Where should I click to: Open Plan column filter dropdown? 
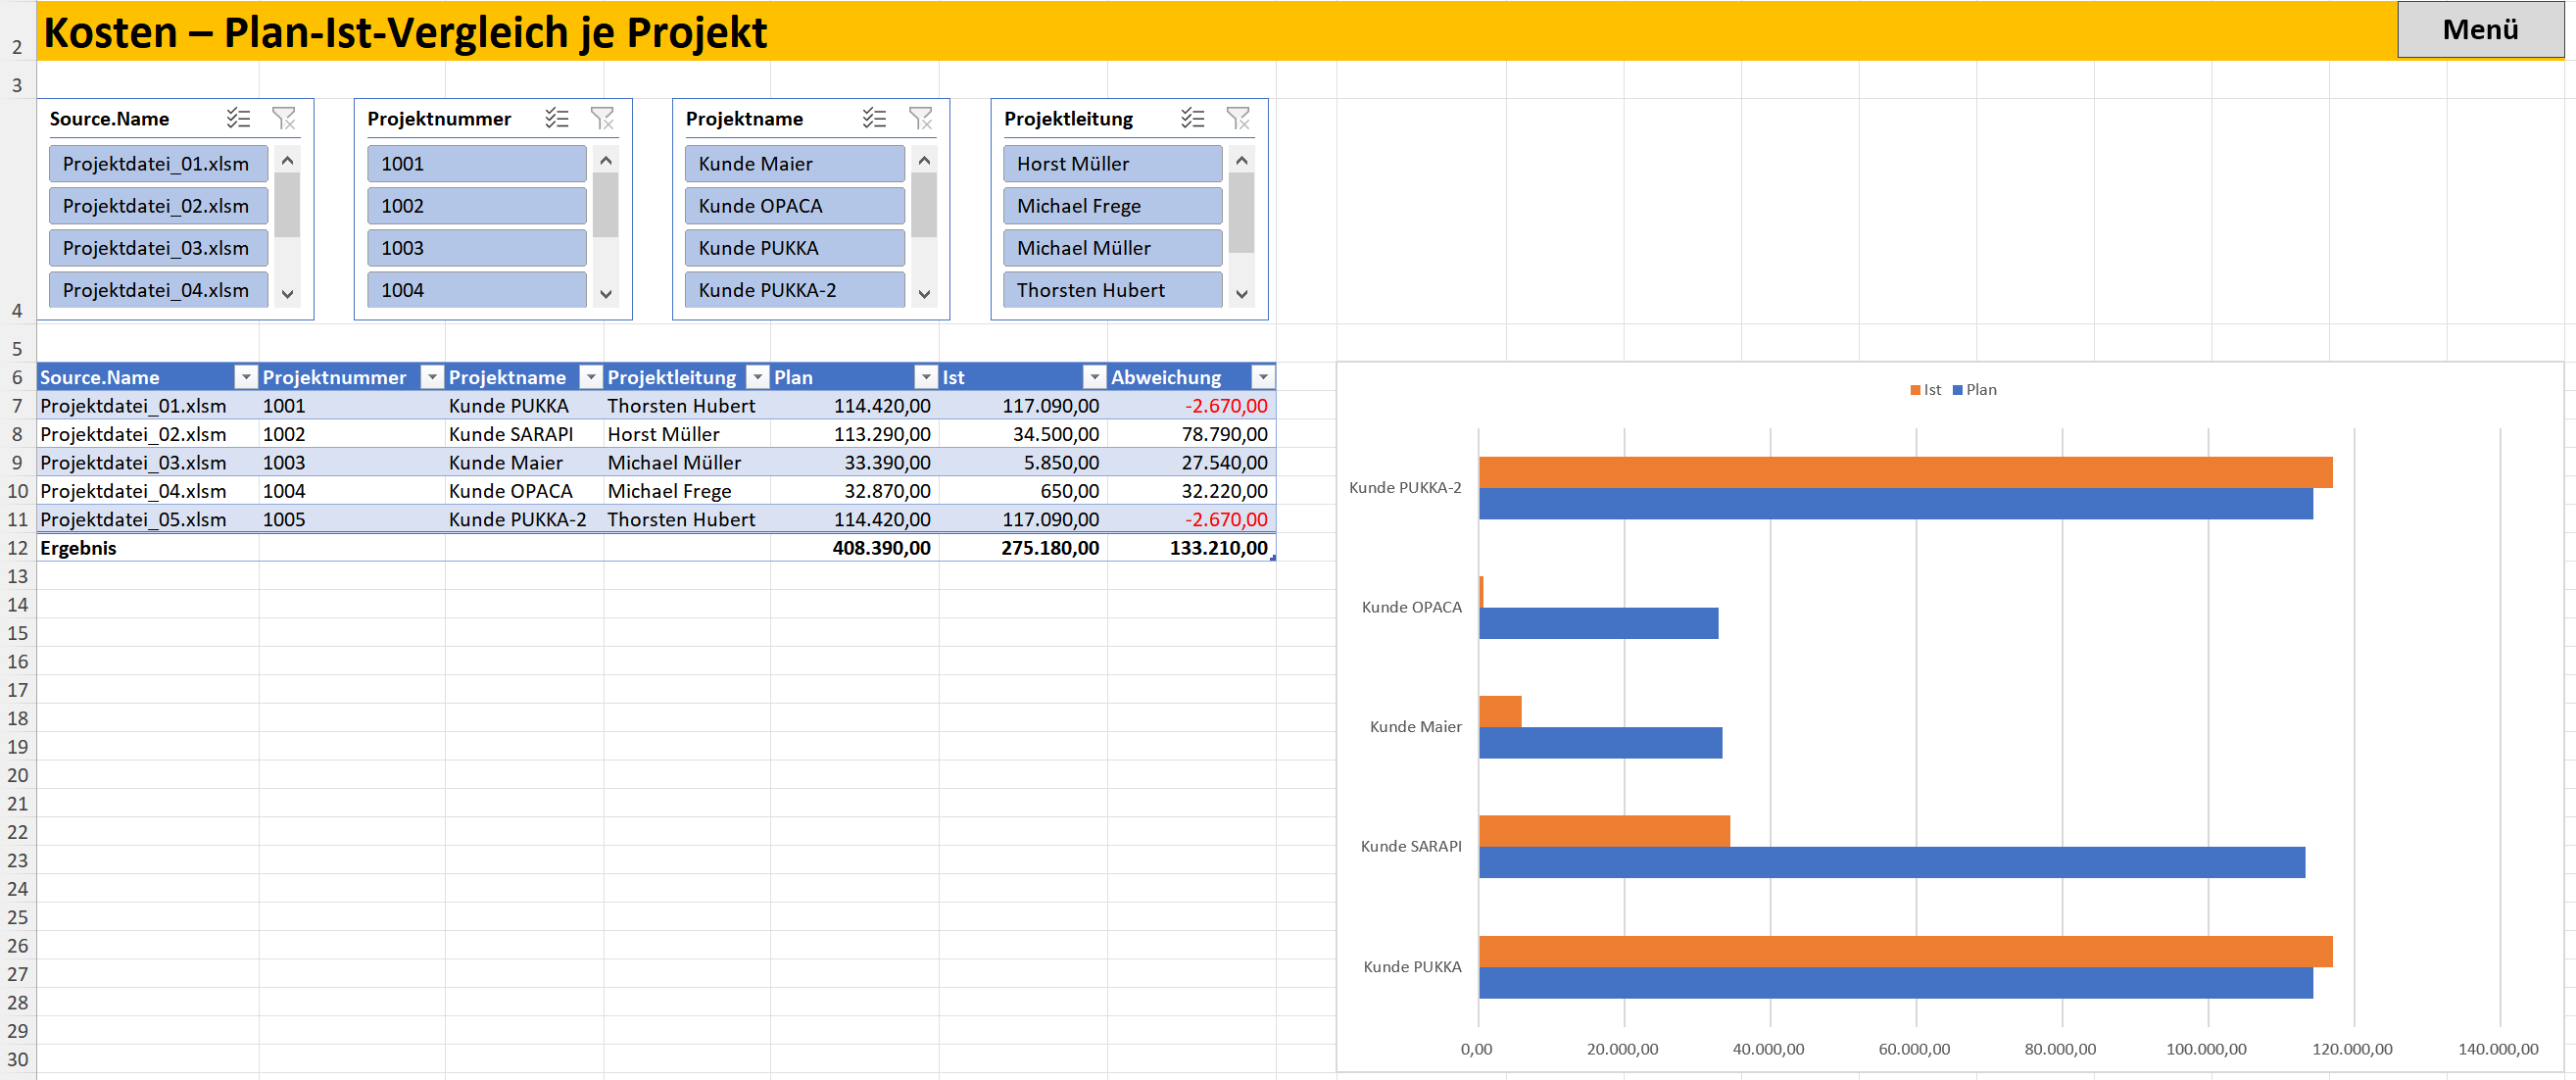(926, 377)
